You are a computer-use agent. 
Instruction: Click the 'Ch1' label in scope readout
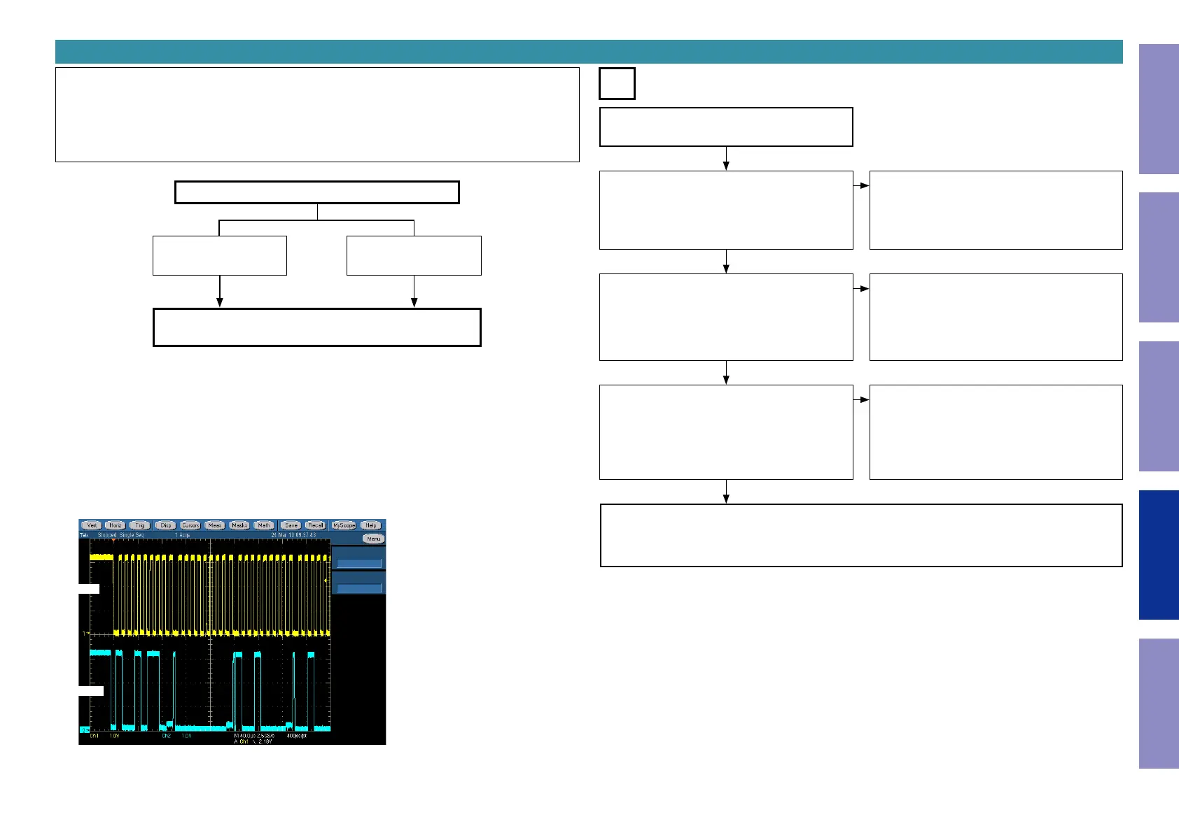[x=95, y=736]
